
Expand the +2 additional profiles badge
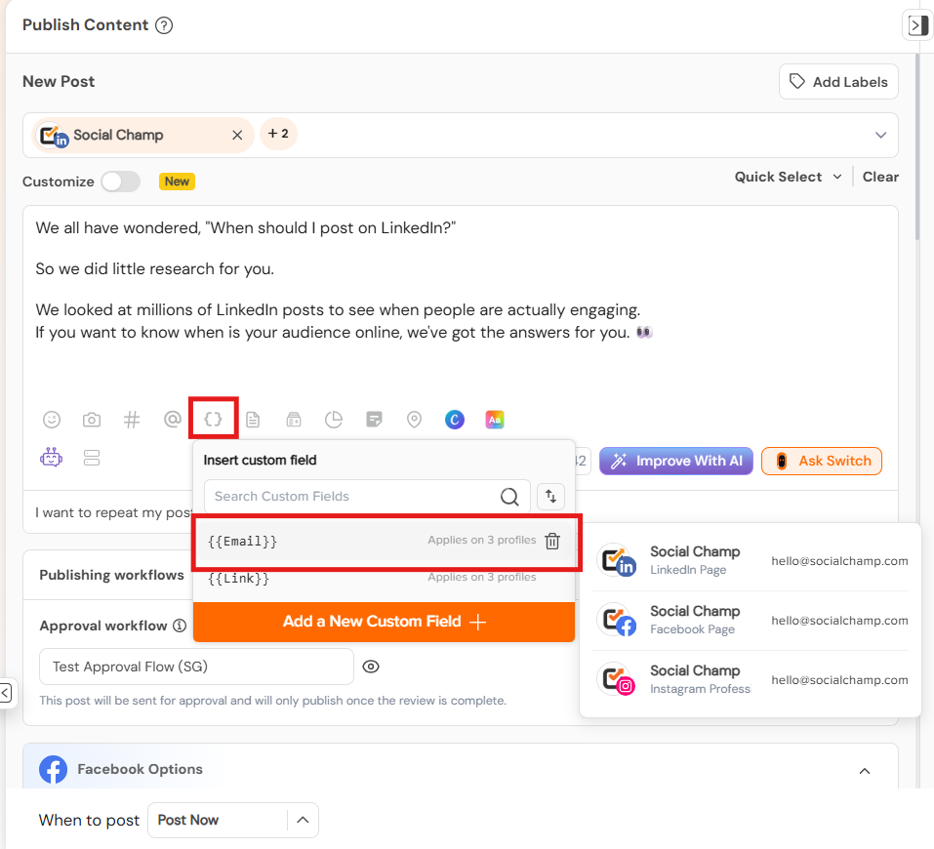click(x=279, y=134)
